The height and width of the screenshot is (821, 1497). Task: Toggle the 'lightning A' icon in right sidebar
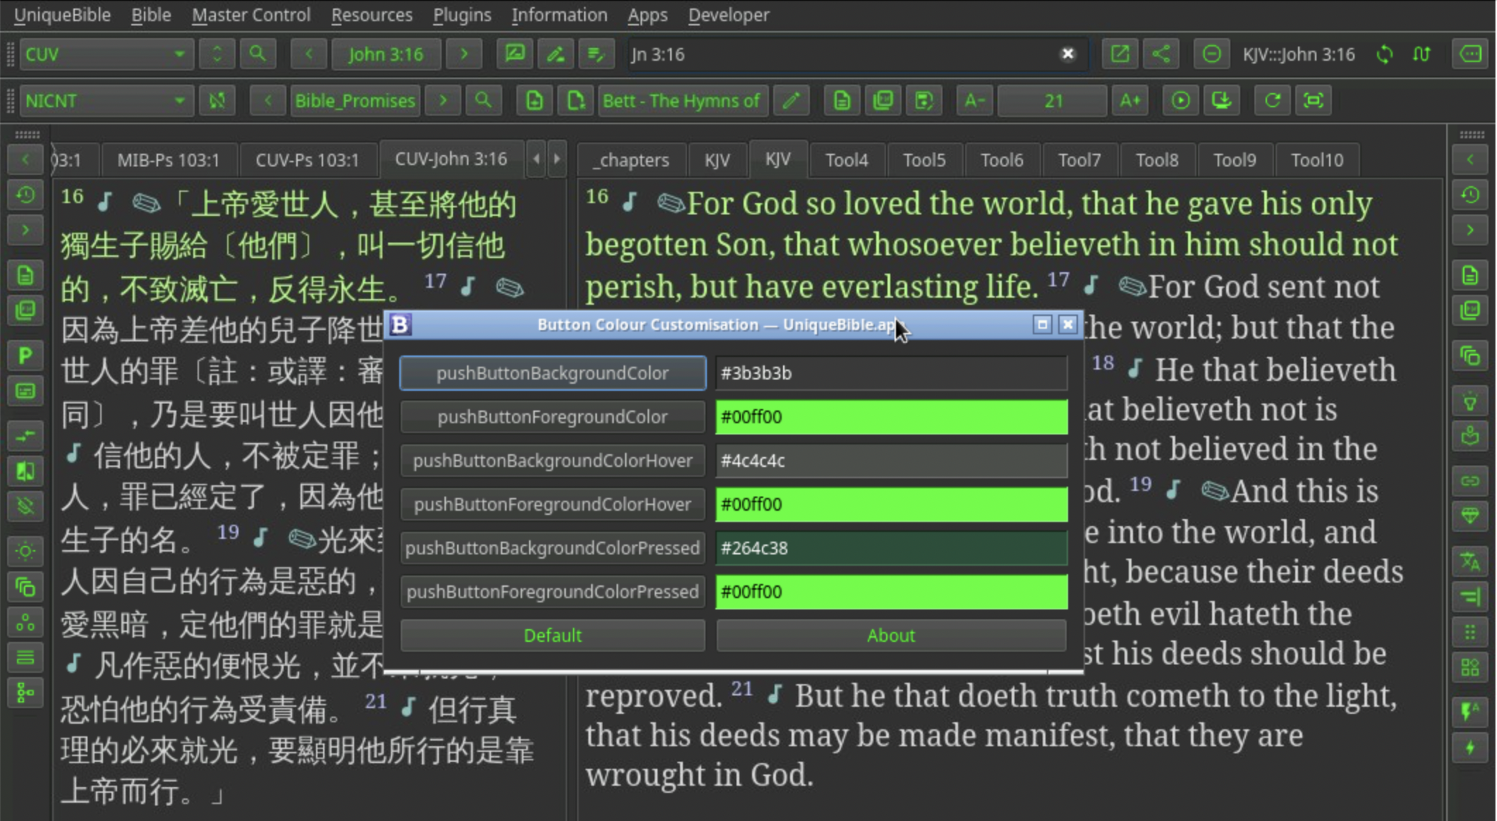pos(1470,712)
